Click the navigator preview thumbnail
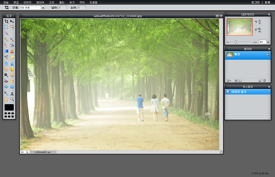275x177 pixels. point(239,27)
